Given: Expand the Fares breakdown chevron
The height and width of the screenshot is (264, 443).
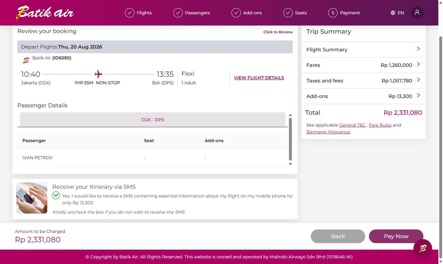Looking at the screenshot, I should coord(418,64).
